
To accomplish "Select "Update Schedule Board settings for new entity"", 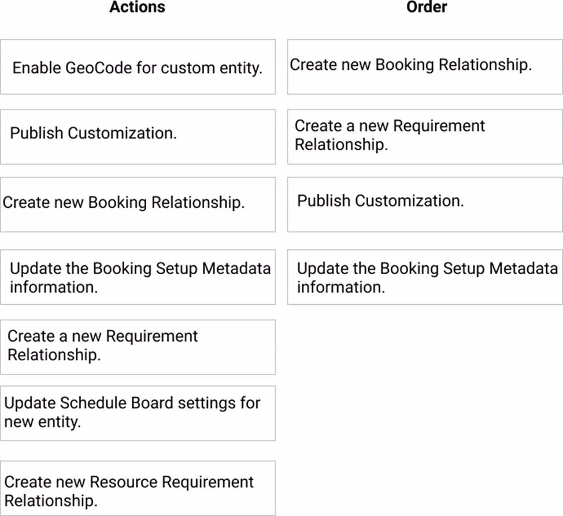I will point(138,412).
